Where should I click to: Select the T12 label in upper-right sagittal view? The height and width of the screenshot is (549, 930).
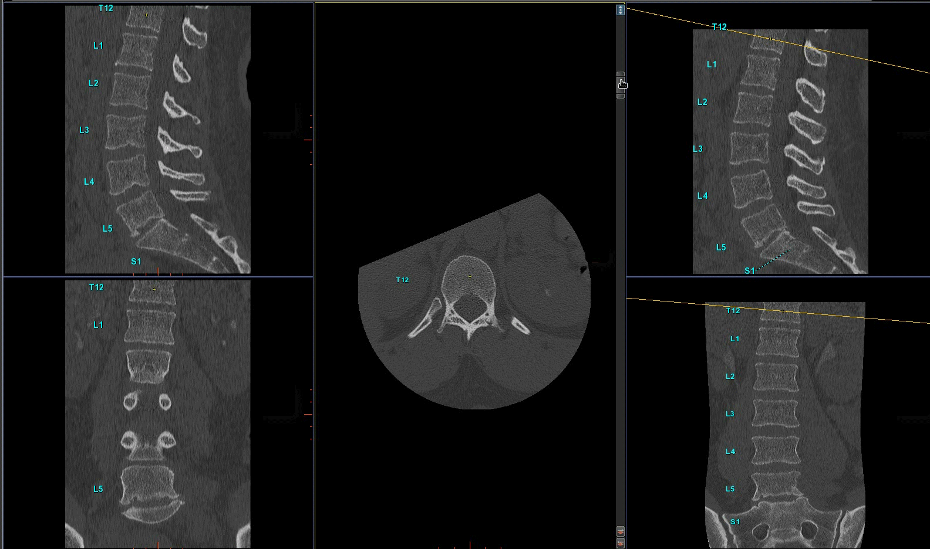[719, 27]
